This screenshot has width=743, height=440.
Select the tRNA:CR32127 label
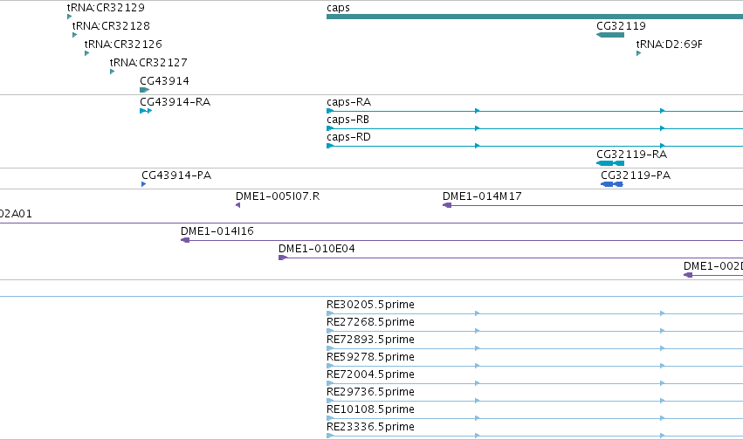click(148, 63)
